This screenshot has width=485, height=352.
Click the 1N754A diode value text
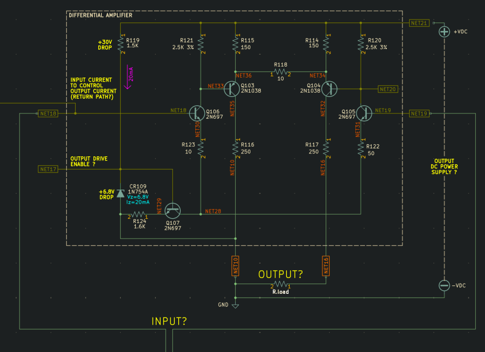(138, 191)
